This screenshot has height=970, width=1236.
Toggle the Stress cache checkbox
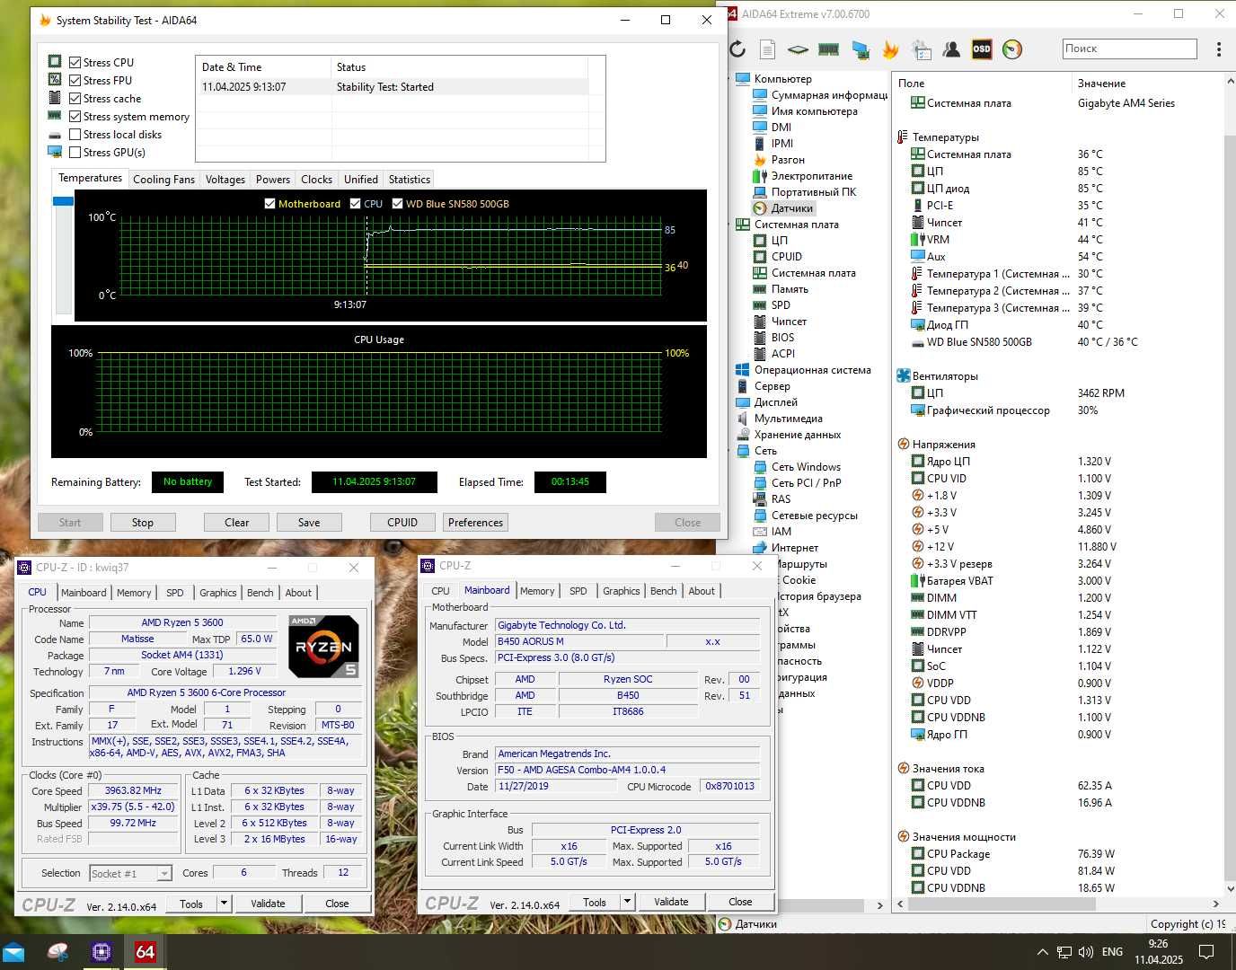[75, 99]
